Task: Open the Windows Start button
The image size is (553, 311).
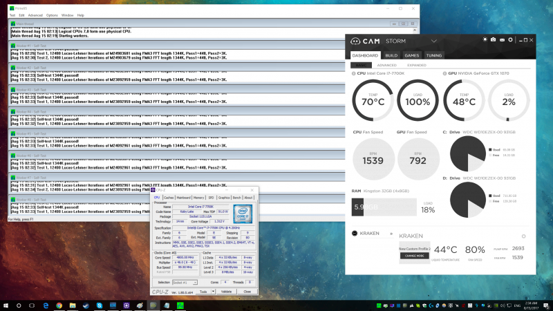Action: point(6,305)
